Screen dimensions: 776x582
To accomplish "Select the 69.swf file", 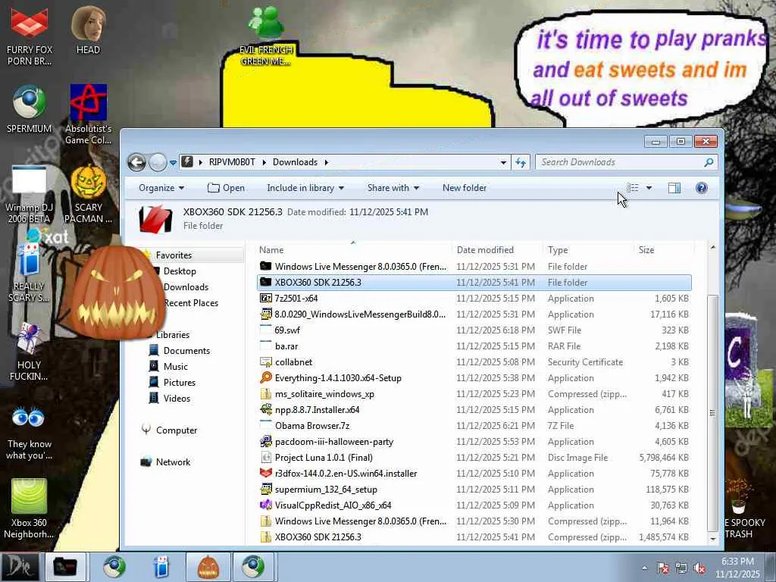I will pyautogui.click(x=474, y=330).
